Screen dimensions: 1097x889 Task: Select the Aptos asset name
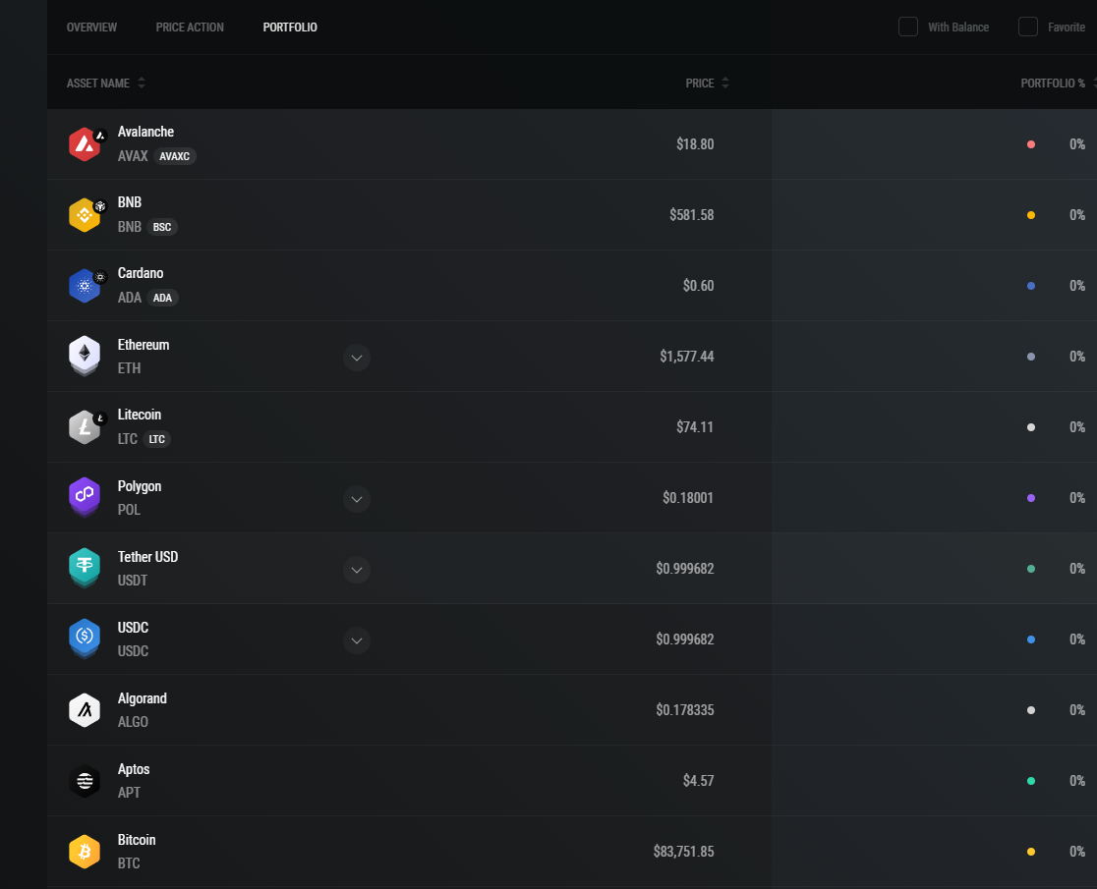pyautogui.click(x=134, y=769)
